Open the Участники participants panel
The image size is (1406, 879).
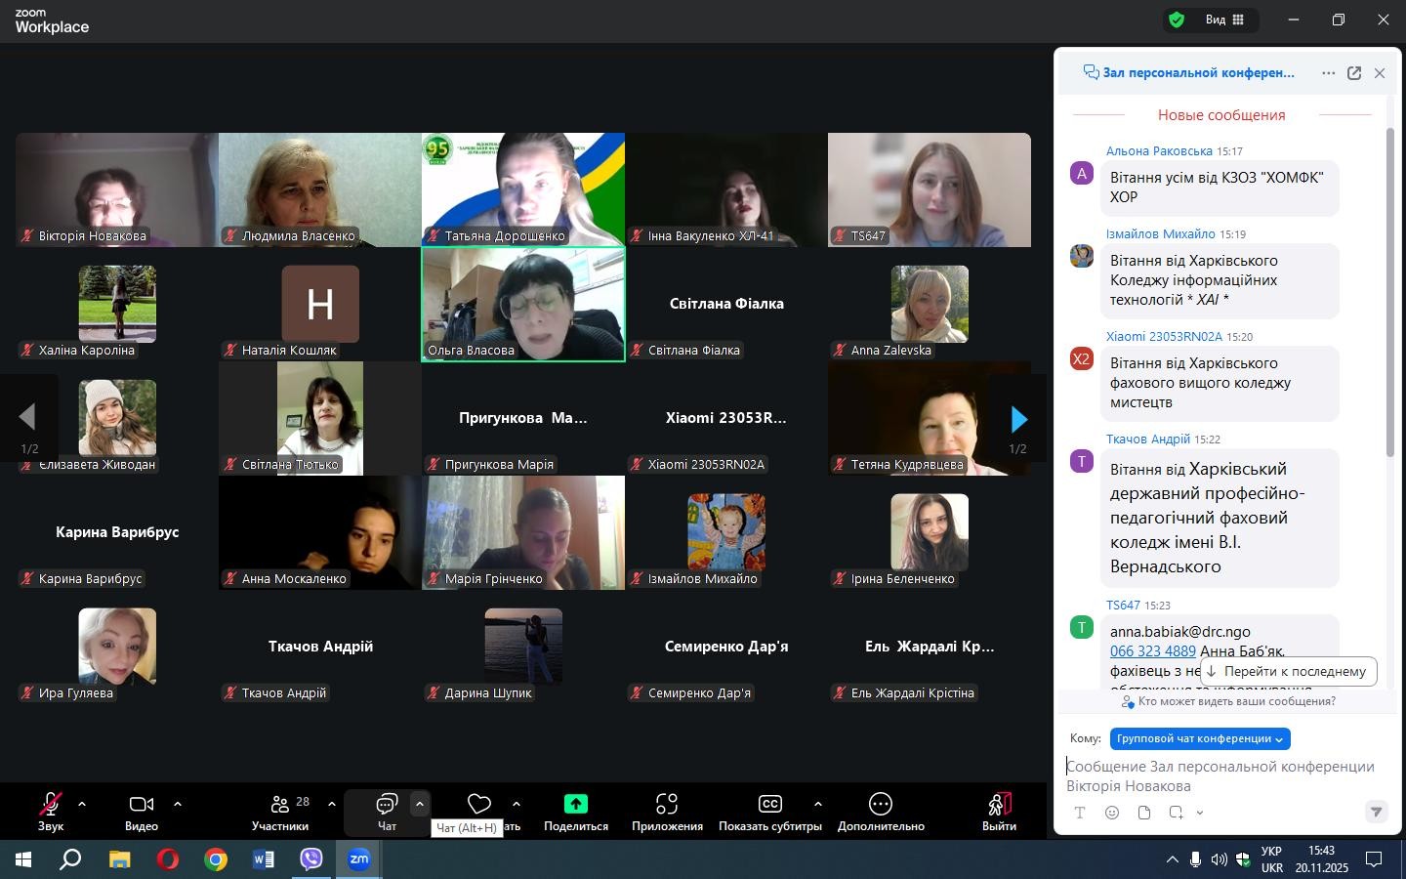pyautogui.click(x=280, y=811)
